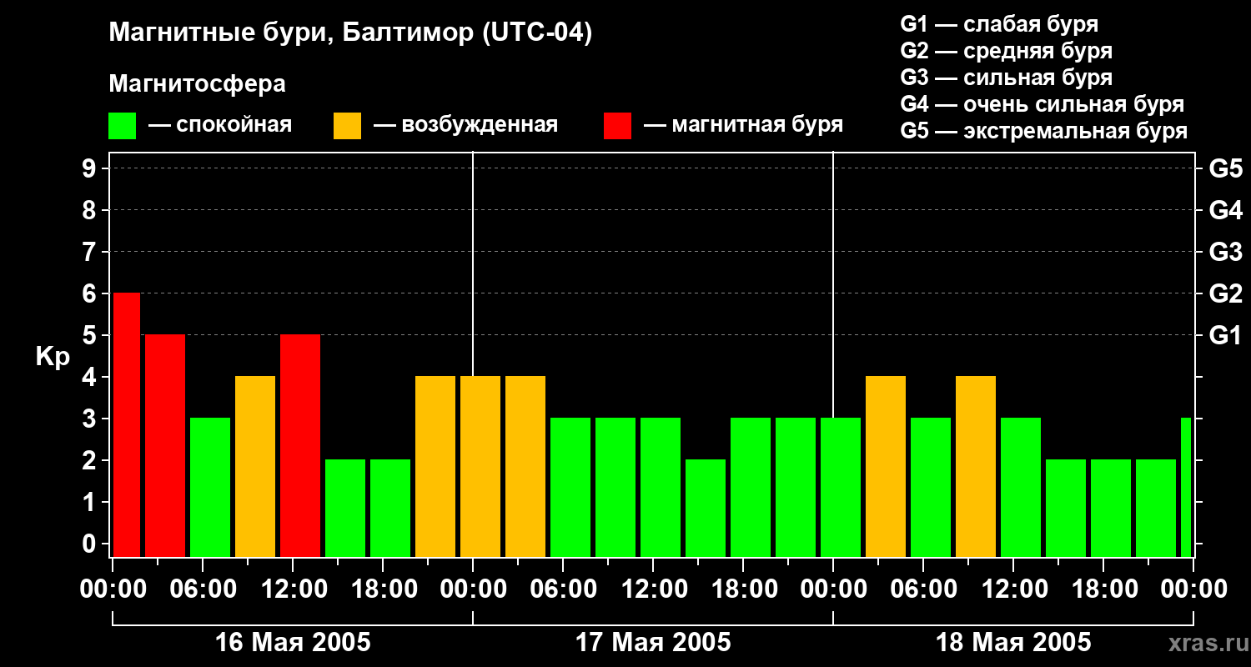The width and height of the screenshot is (1251, 667).
Task: Pick the orange Kp 4 bar spanning 02:00–05:00, 18 May
Action: point(886,466)
